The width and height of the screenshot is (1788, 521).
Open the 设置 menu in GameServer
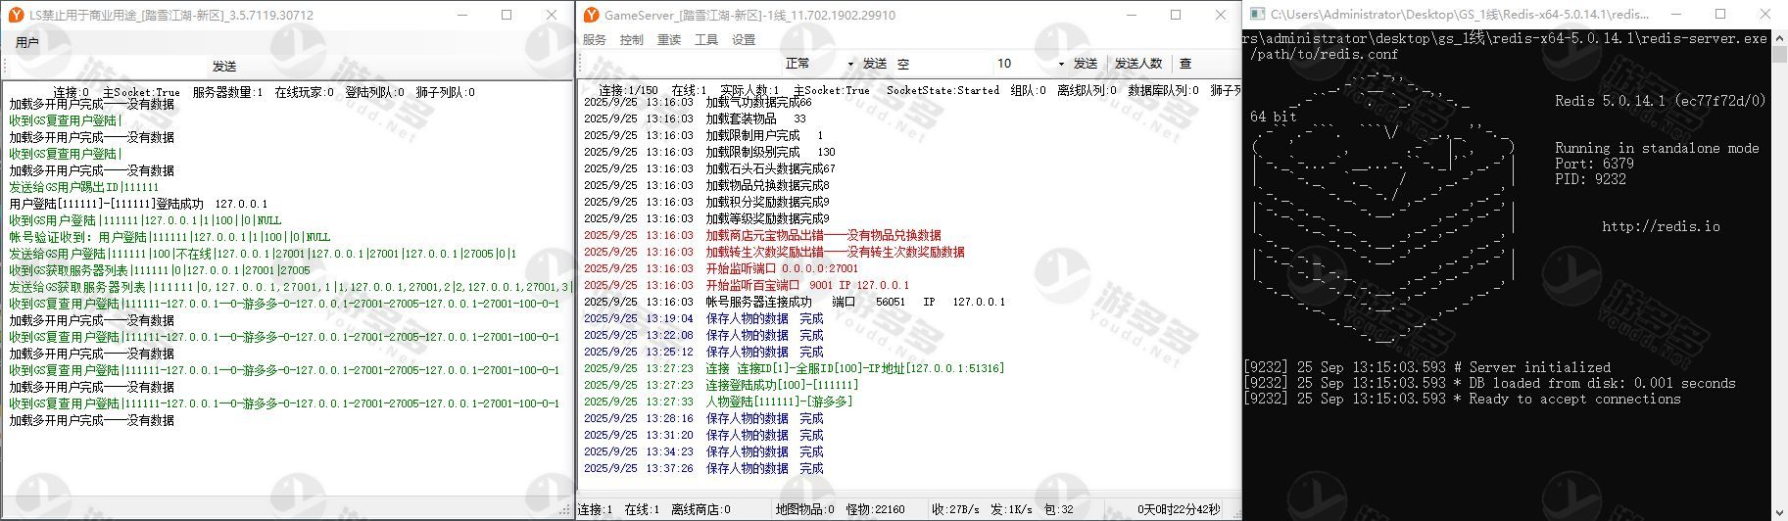(744, 40)
